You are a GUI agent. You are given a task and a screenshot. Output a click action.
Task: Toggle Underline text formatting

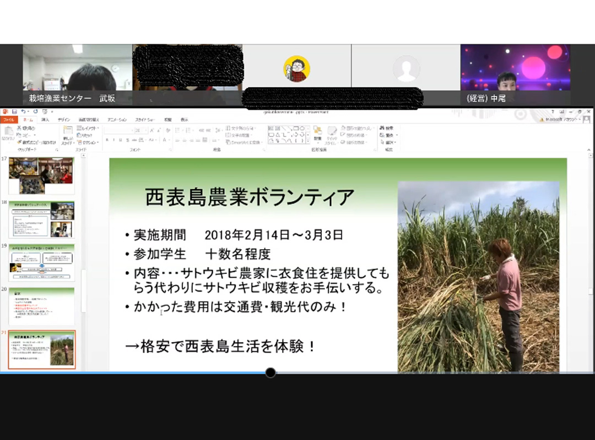pos(121,140)
